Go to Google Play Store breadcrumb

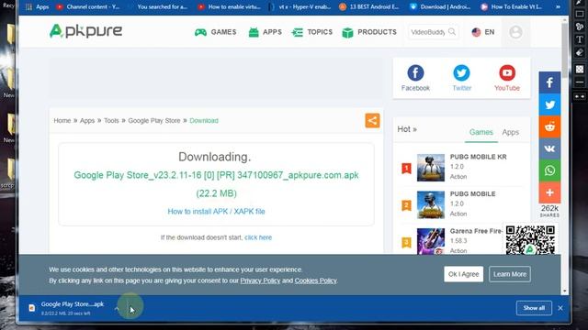click(x=154, y=120)
